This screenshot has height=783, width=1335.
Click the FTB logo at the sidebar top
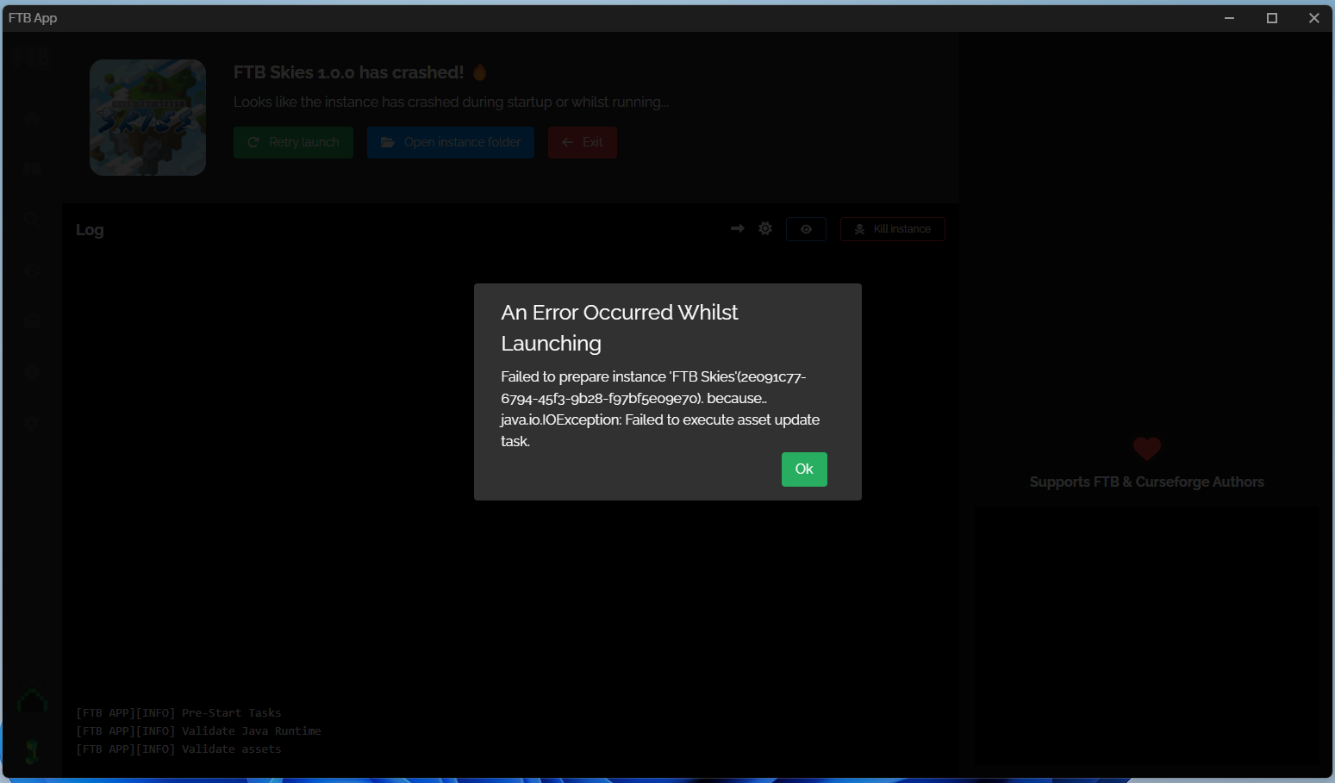point(31,57)
